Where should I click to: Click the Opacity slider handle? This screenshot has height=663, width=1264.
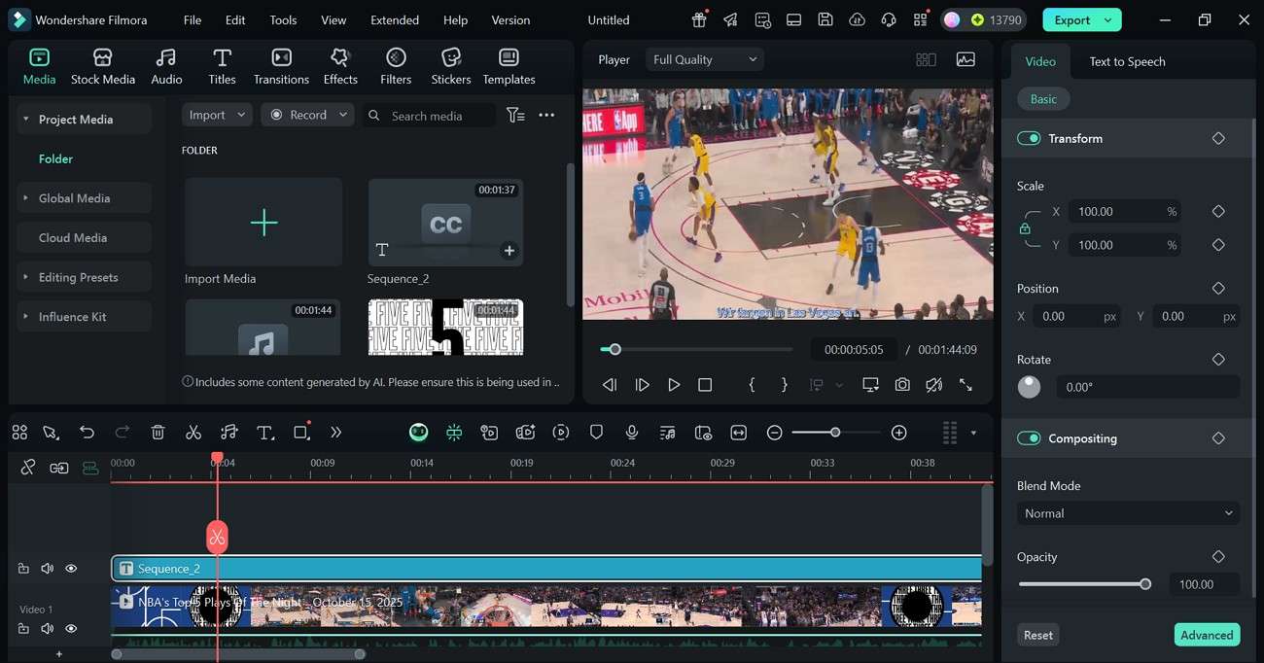tap(1145, 584)
